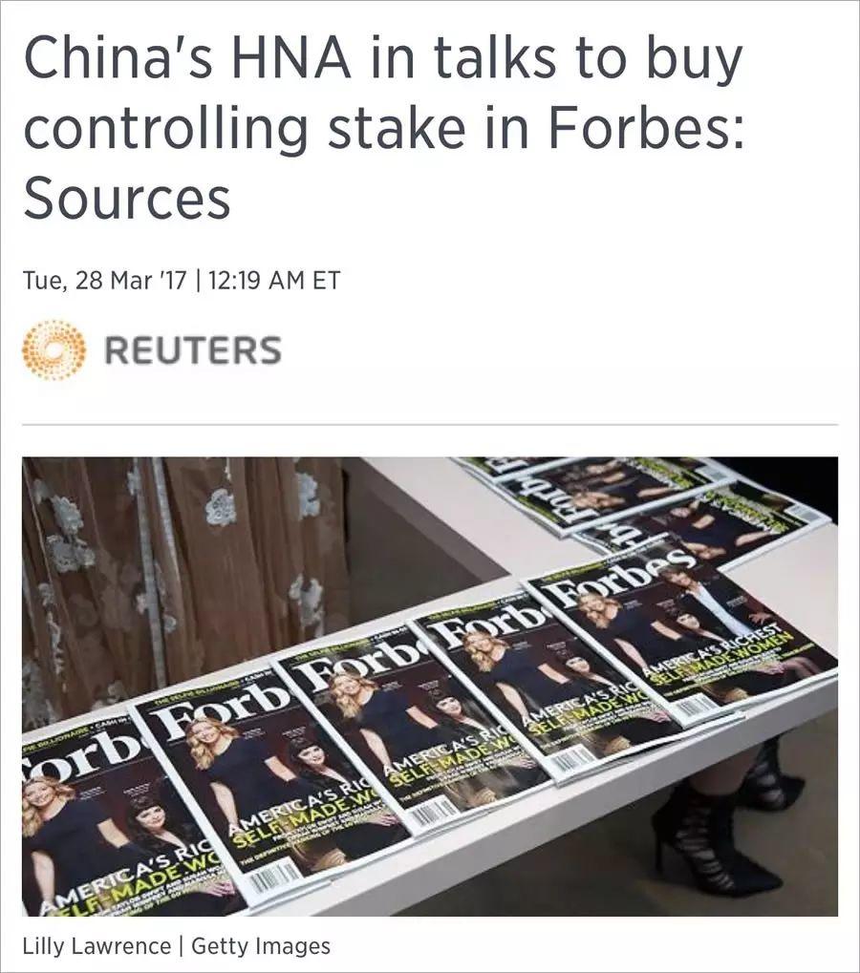Click the Lilly Lawrence photo credit

pyautogui.click(x=97, y=945)
